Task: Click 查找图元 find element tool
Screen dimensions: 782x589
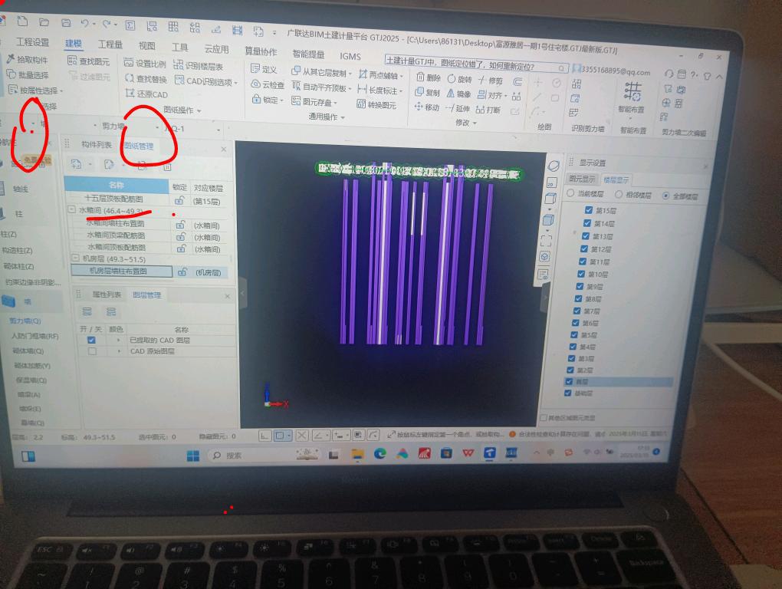Action: 89,61
